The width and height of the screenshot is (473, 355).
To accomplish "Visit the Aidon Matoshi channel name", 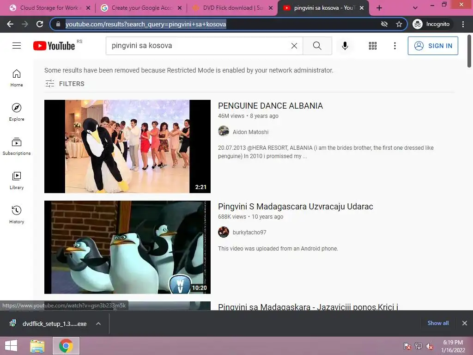I will (250, 132).
